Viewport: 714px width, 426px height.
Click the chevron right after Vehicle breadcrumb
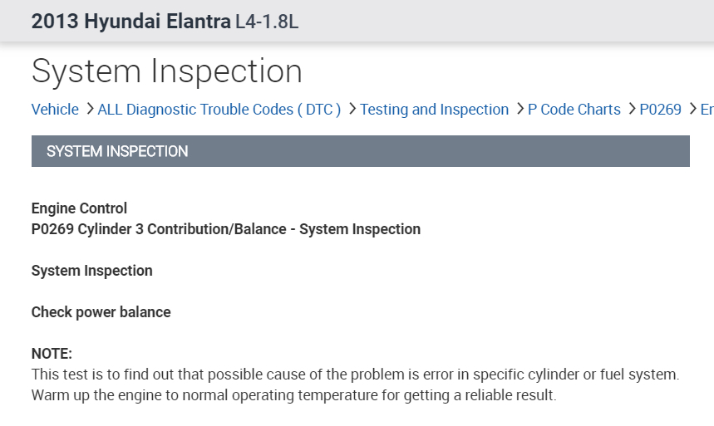(x=88, y=110)
